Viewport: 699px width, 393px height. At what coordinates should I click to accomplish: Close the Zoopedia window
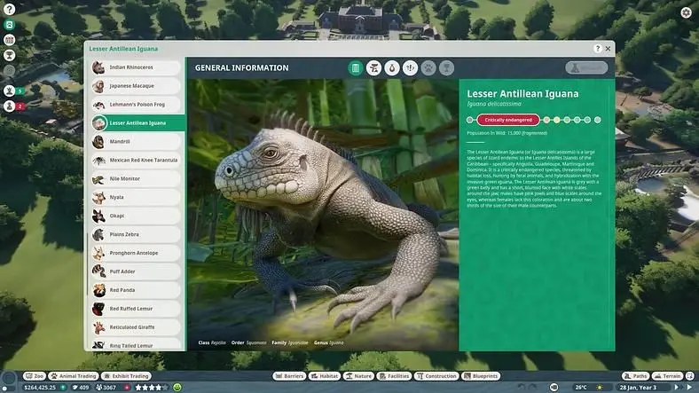click(x=608, y=49)
